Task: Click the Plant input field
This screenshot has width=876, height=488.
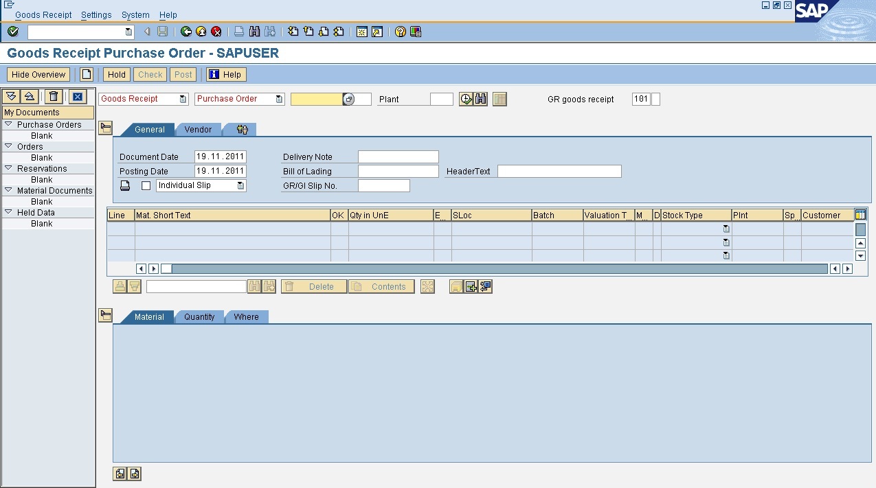Action: (442, 99)
